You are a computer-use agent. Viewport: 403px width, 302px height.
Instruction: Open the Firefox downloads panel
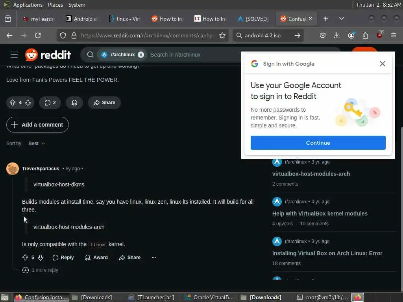coord(337,35)
